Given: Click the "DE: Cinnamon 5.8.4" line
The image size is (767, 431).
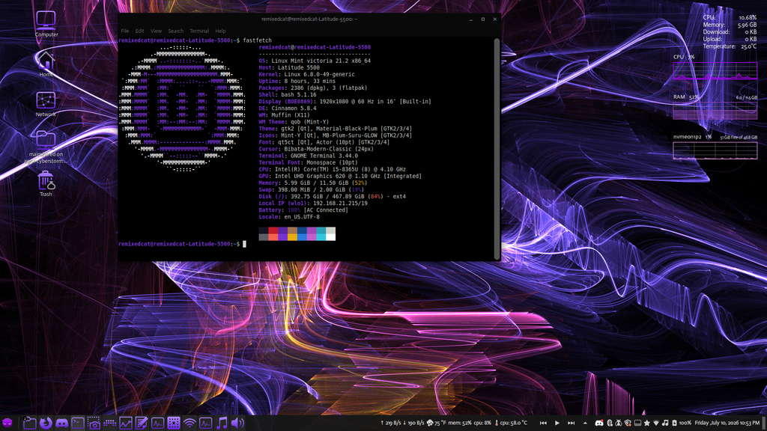Looking at the screenshot, I should click(288, 108).
